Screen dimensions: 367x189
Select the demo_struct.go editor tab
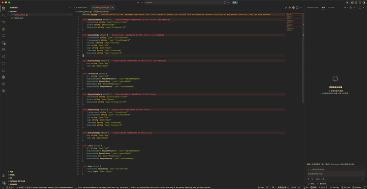point(101,7)
